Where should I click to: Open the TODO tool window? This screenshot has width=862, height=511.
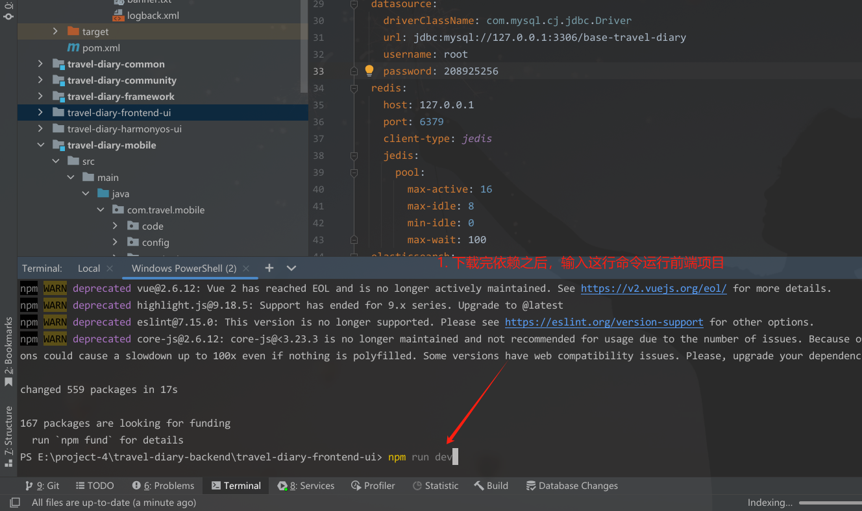coord(95,486)
